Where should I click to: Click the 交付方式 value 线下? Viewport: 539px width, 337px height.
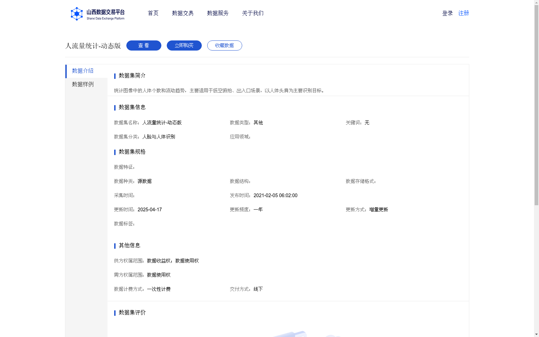click(x=258, y=289)
